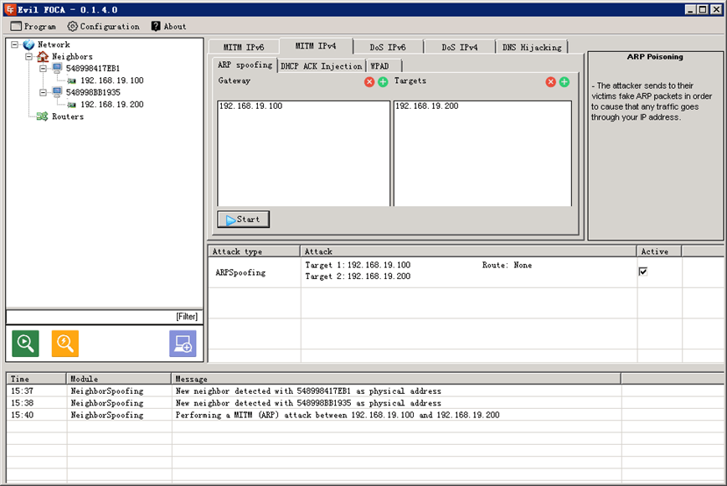
Task: Remove target with the red X icon
Action: point(550,82)
